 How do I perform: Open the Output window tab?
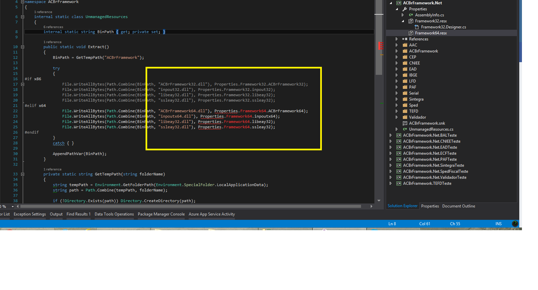[x=56, y=214]
